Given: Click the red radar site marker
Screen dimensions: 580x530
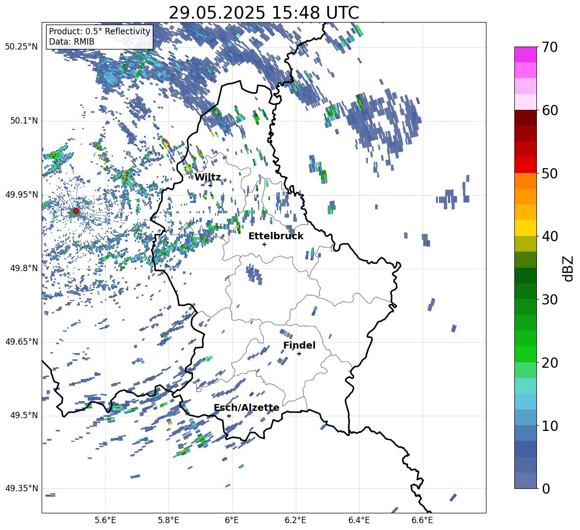Looking at the screenshot, I should pyautogui.click(x=76, y=211).
